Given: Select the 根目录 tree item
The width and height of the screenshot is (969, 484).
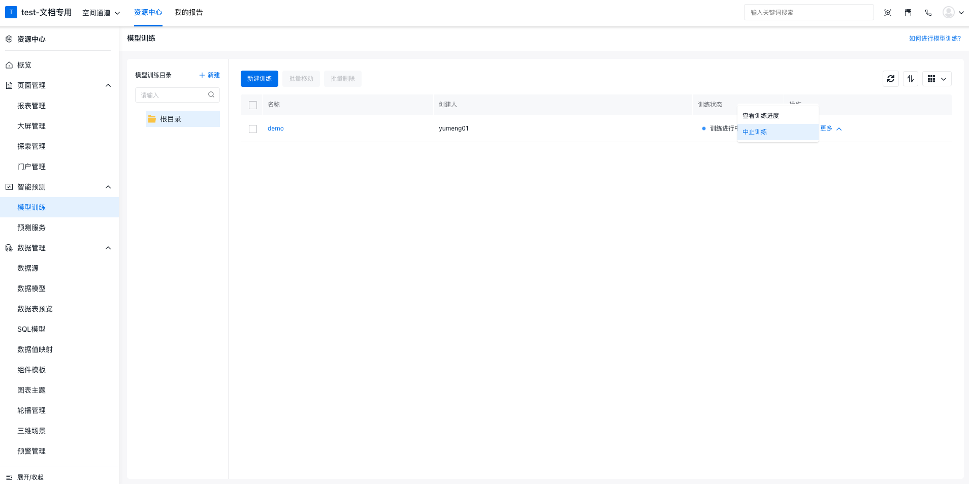Looking at the screenshot, I should 183,119.
